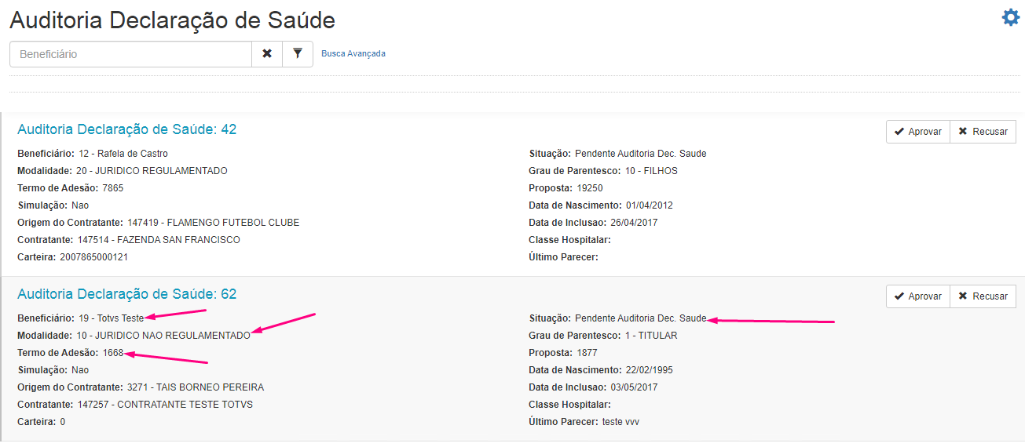Select inclusion date 26/04/2017
Image resolution: width=1025 pixels, height=447 pixels.
pos(634,223)
